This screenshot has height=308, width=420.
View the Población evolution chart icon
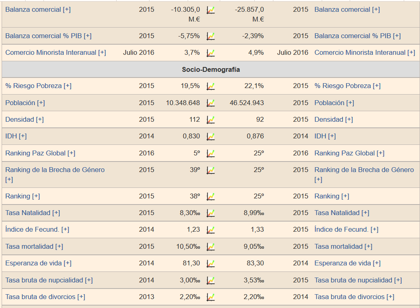pos(210,103)
